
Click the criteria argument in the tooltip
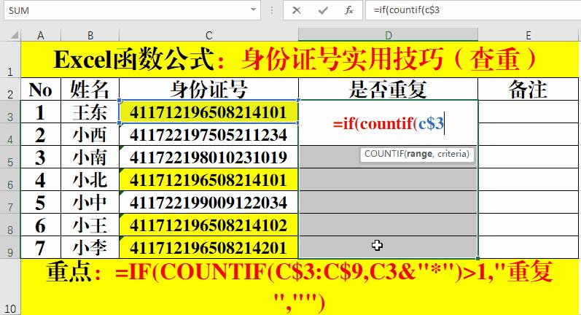pos(452,153)
